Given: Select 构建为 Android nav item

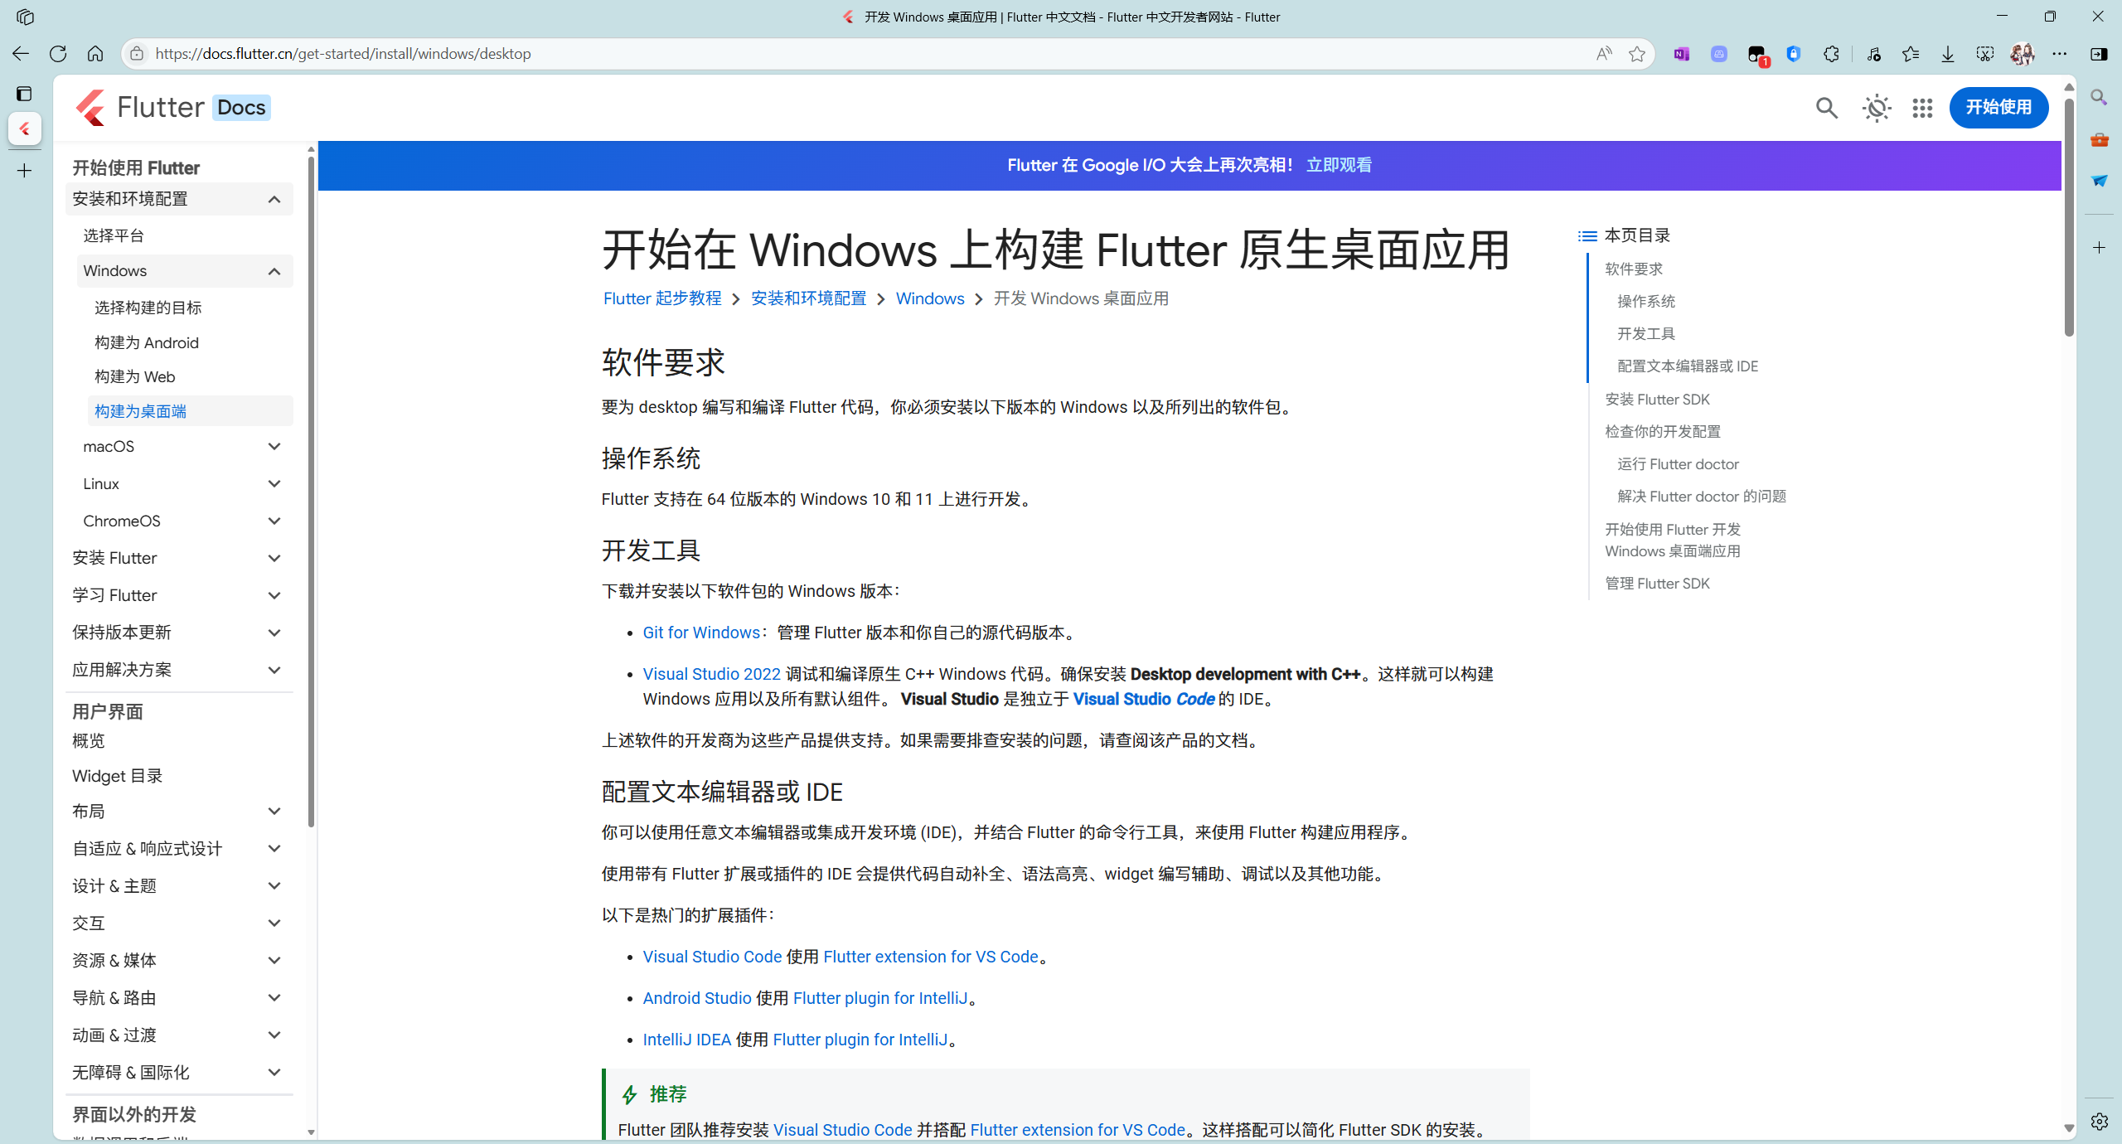Looking at the screenshot, I should pyautogui.click(x=147, y=342).
